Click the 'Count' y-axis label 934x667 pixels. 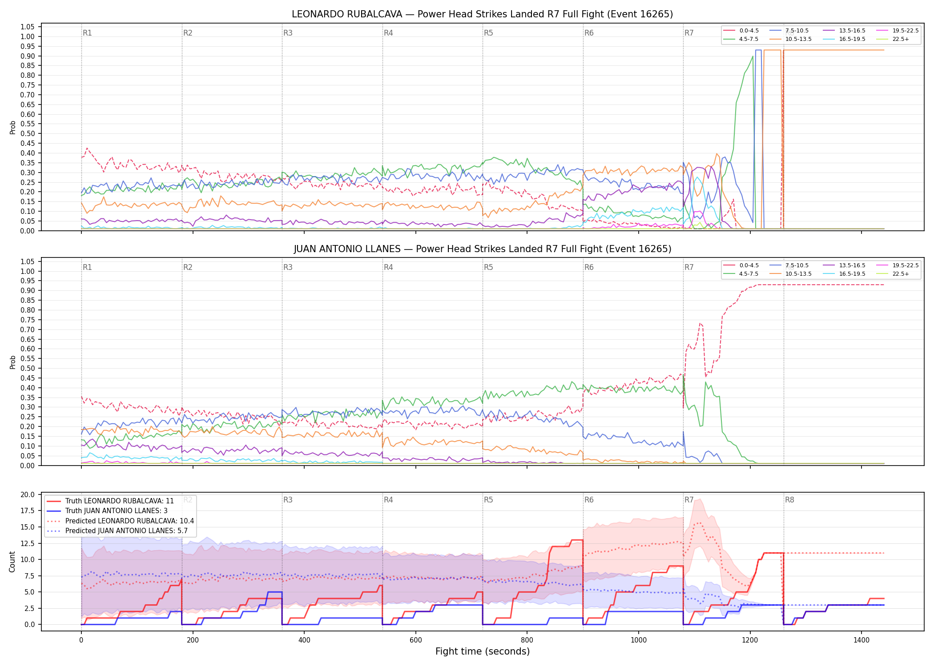pyautogui.click(x=12, y=562)
